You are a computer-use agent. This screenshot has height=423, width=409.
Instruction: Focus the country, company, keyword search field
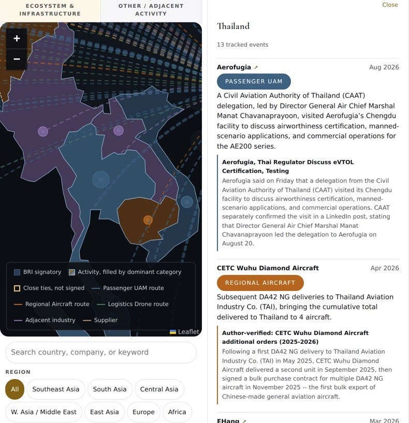point(101,352)
